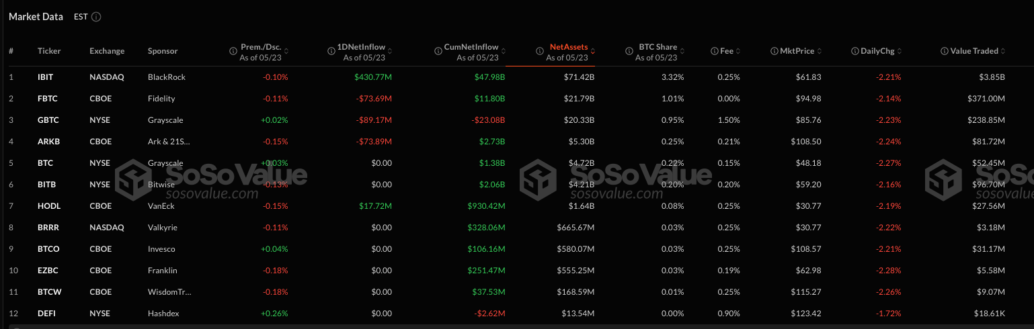Sort by Prem./Dsc. using its sort arrows

click(x=286, y=51)
